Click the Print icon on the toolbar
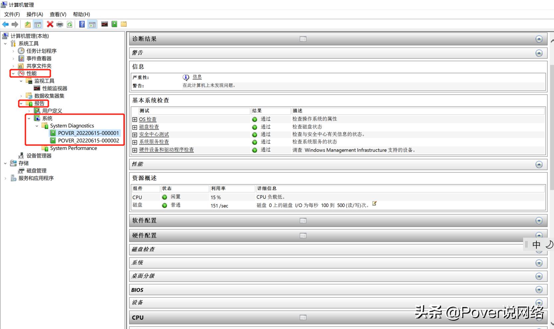 coord(60,24)
